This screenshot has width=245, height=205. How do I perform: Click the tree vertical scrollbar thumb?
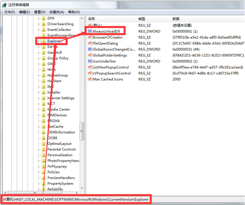click(x=82, y=131)
